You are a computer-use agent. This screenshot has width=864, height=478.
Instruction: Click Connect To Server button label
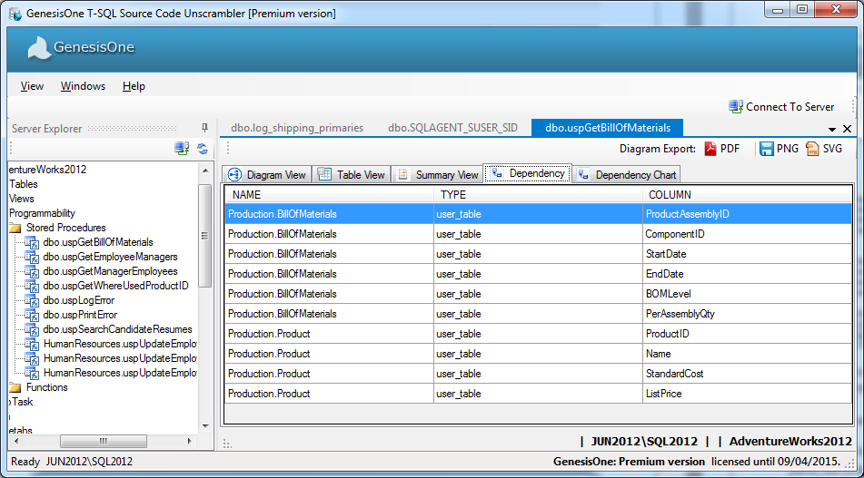point(790,107)
